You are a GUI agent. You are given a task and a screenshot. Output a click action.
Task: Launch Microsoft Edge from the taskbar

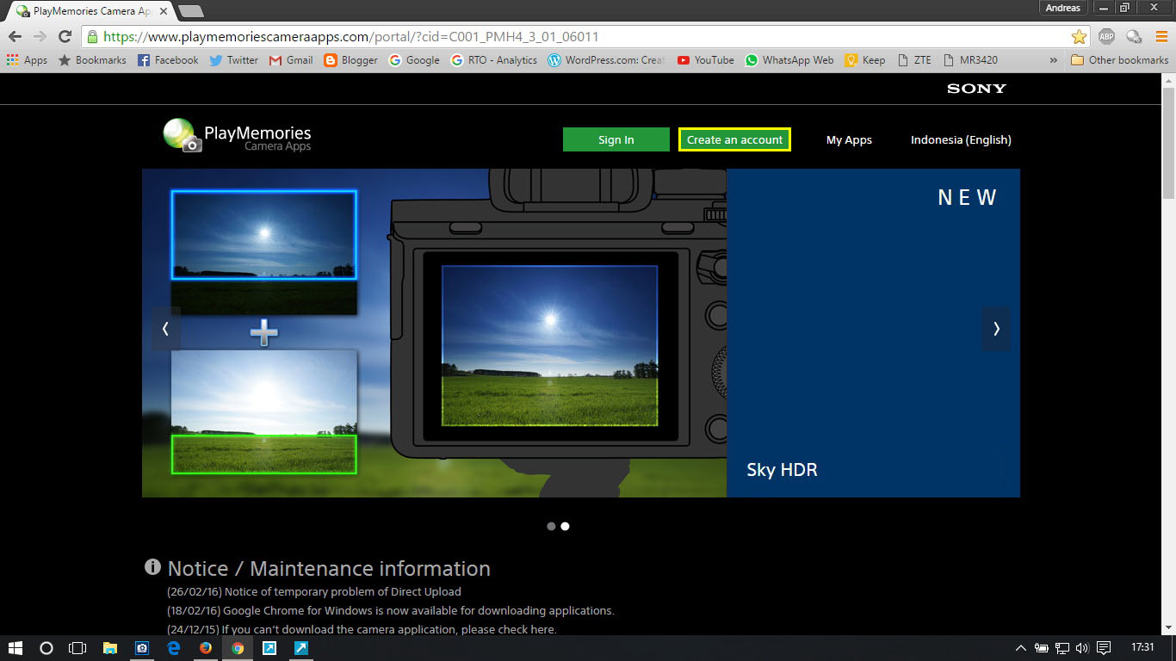pos(173,648)
